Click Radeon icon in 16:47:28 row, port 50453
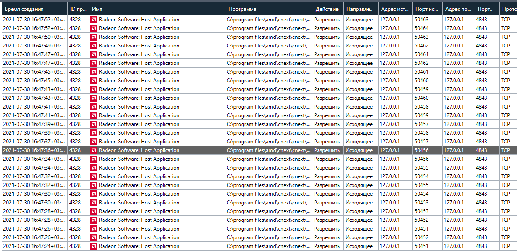Viewport: 517px width, 251px height. coord(94,211)
